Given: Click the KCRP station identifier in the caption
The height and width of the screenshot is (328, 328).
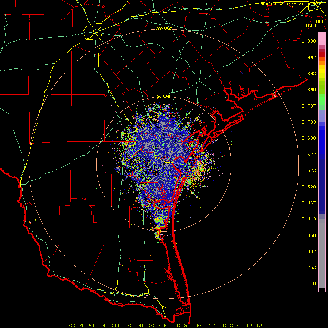Looking at the screenshot, I should point(203,325).
